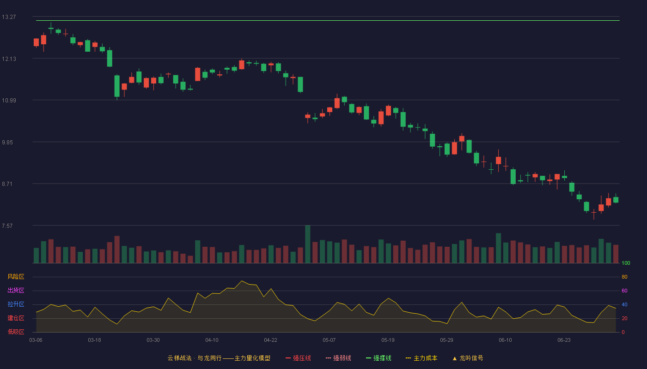Toggle the 强压线 legend entry
Screen dimensions: 647x369
[x=298, y=358]
